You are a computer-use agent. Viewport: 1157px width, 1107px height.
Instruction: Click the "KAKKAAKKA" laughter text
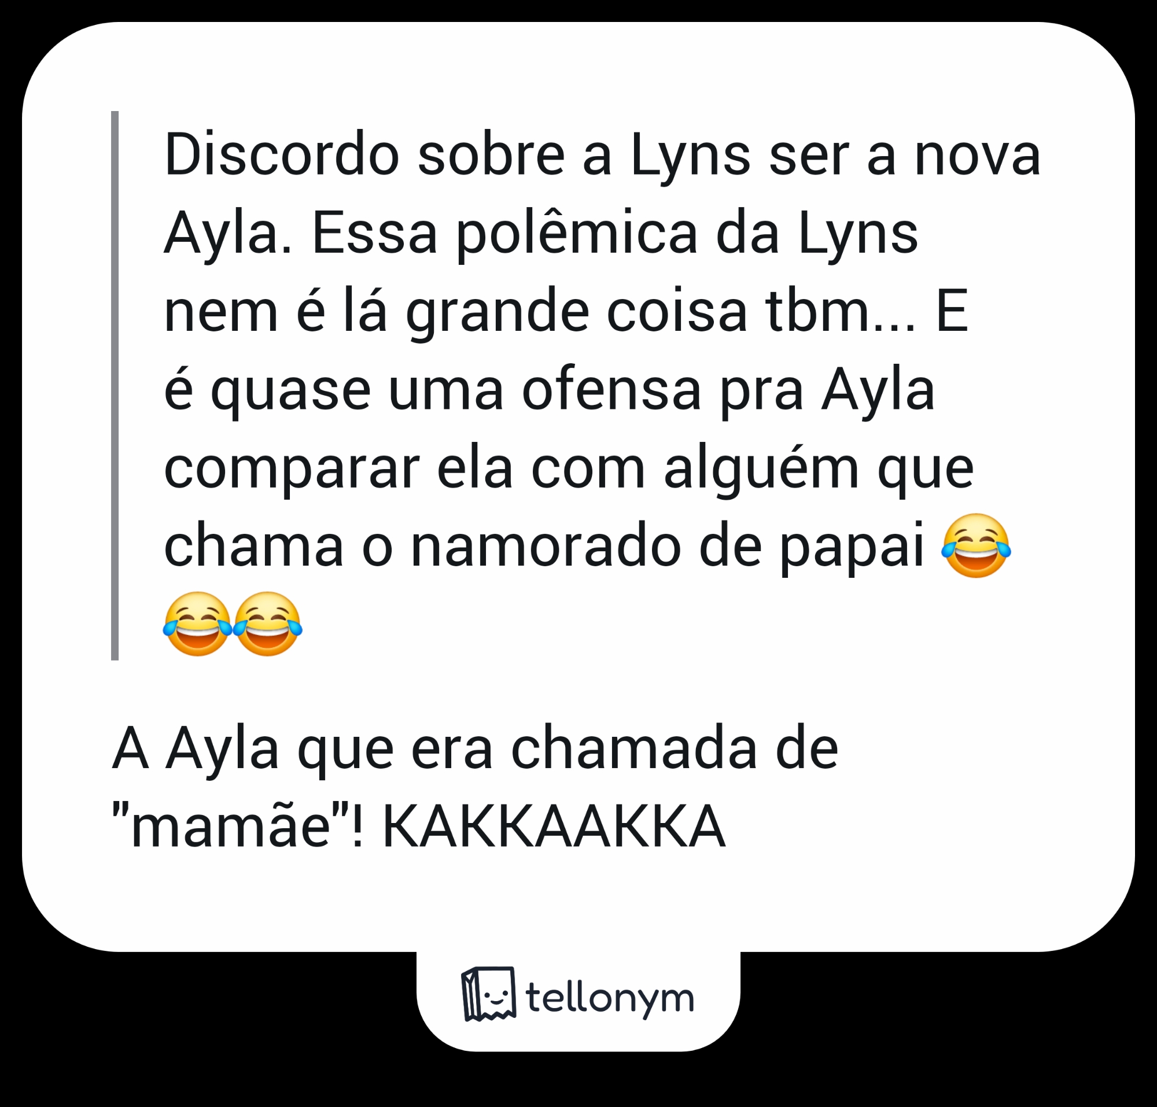[554, 826]
